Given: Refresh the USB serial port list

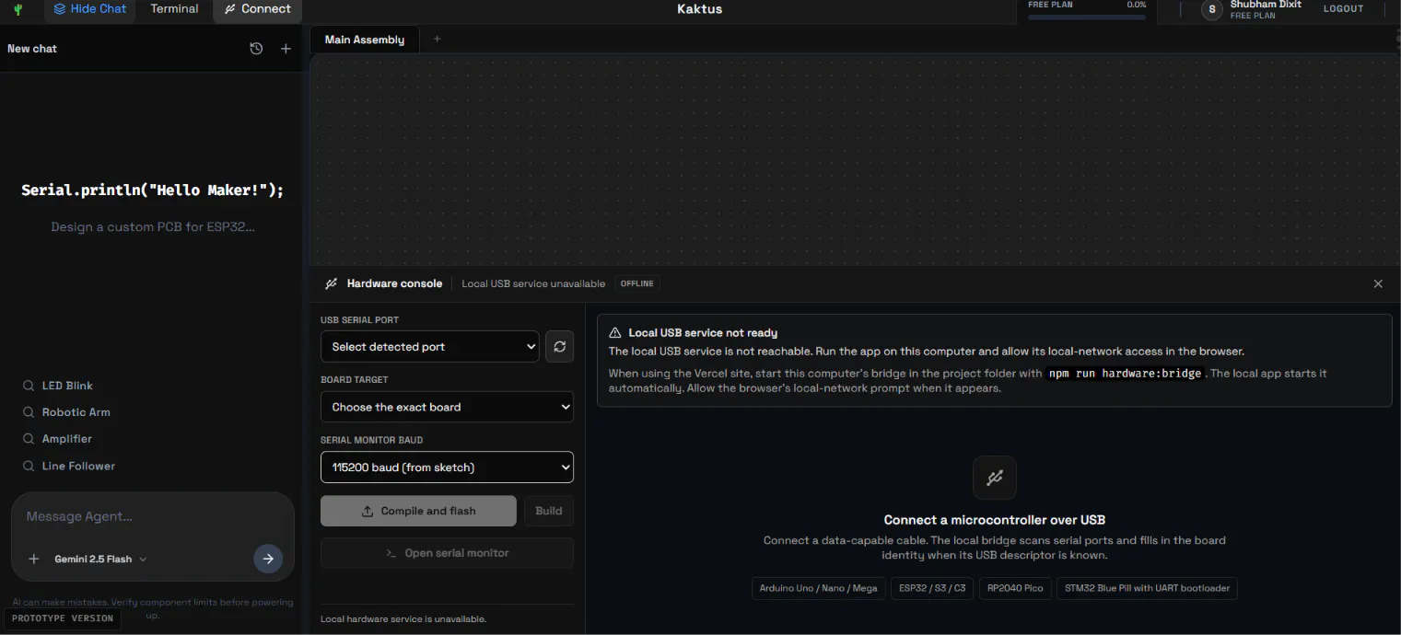Looking at the screenshot, I should pos(559,346).
